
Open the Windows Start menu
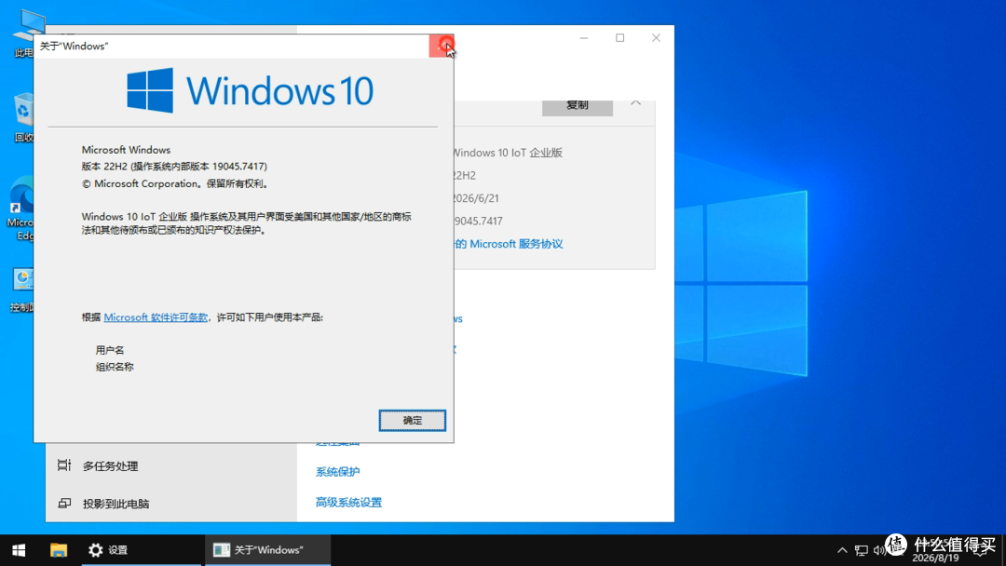[x=19, y=550]
